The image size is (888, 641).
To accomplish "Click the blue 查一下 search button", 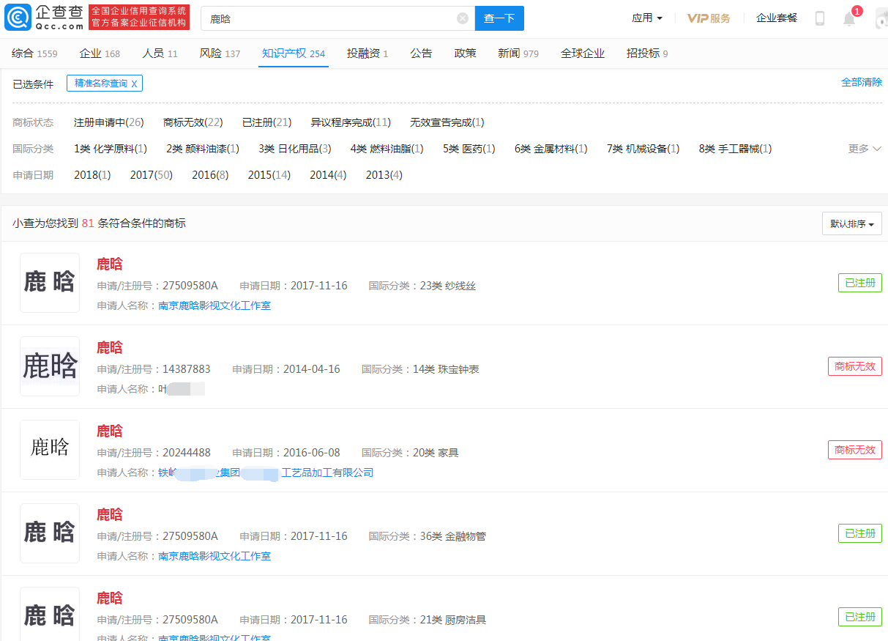I will tap(499, 18).
